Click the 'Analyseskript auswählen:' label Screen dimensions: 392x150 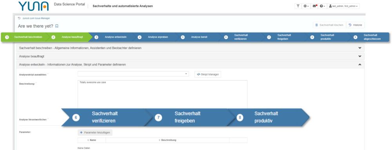coord(33,75)
